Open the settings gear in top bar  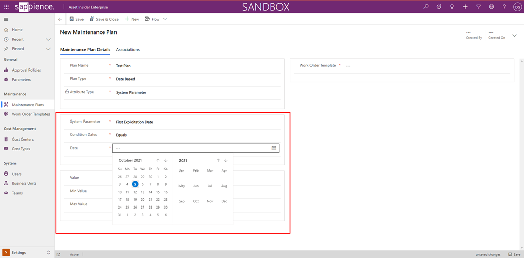[492, 7]
